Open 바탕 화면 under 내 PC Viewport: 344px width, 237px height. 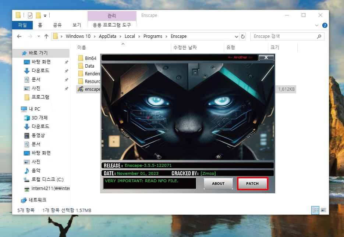[41, 153]
